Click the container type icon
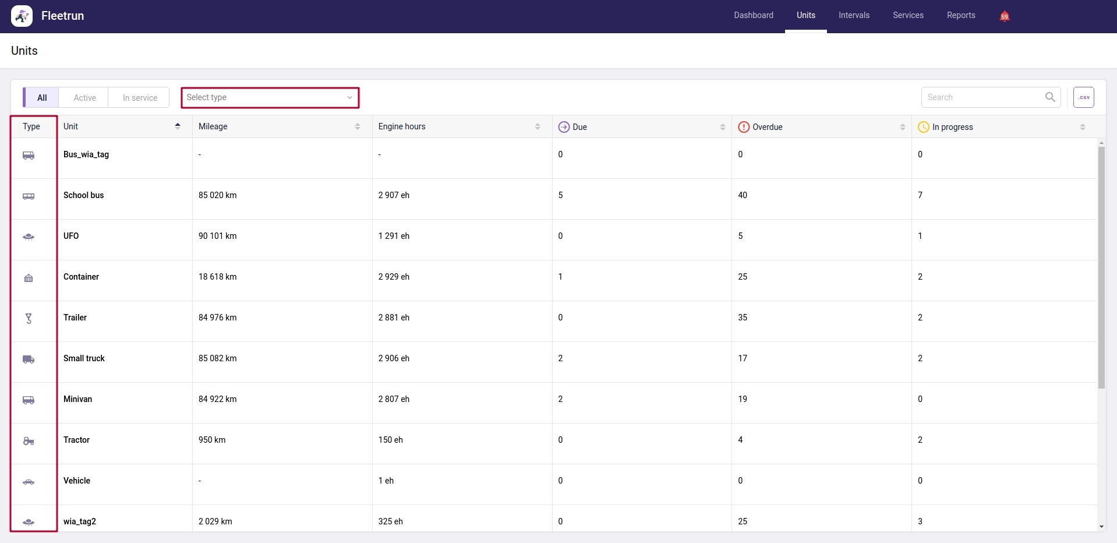This screenshot has width=1117, height=543. pyautogui.click(x=28, y=278)
